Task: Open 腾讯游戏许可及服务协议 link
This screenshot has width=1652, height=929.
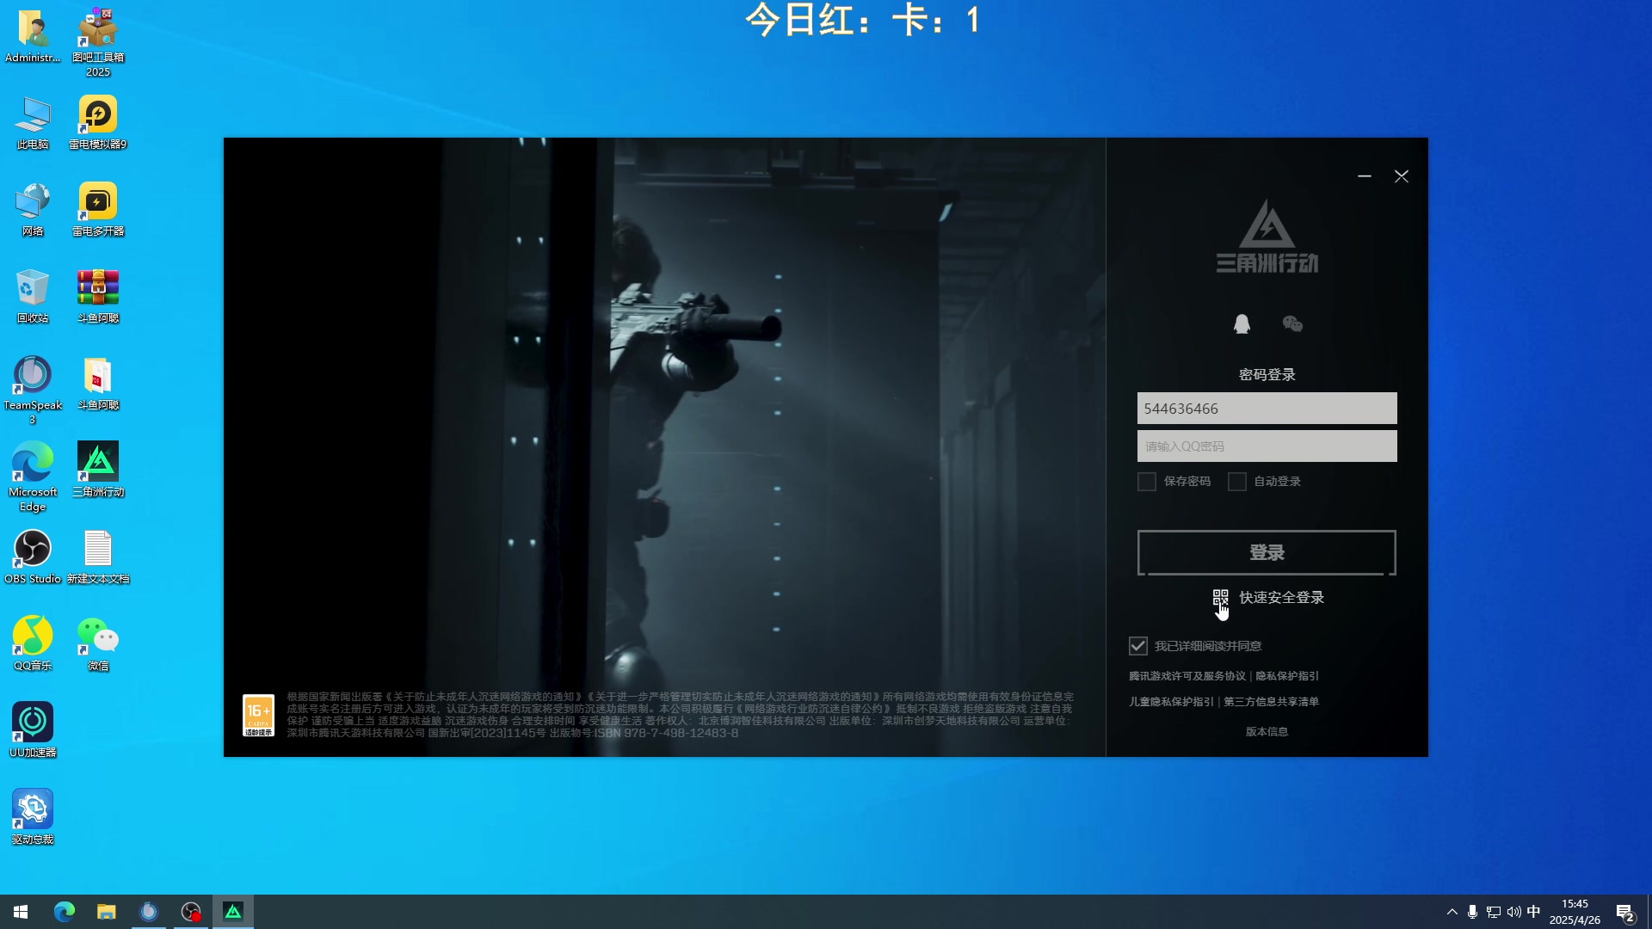Action: click(x=1187, y=676)
